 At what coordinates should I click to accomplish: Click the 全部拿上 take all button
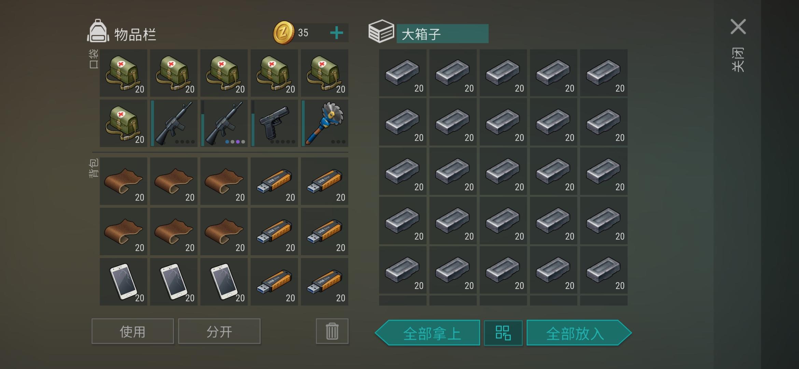tap(427, 333)
